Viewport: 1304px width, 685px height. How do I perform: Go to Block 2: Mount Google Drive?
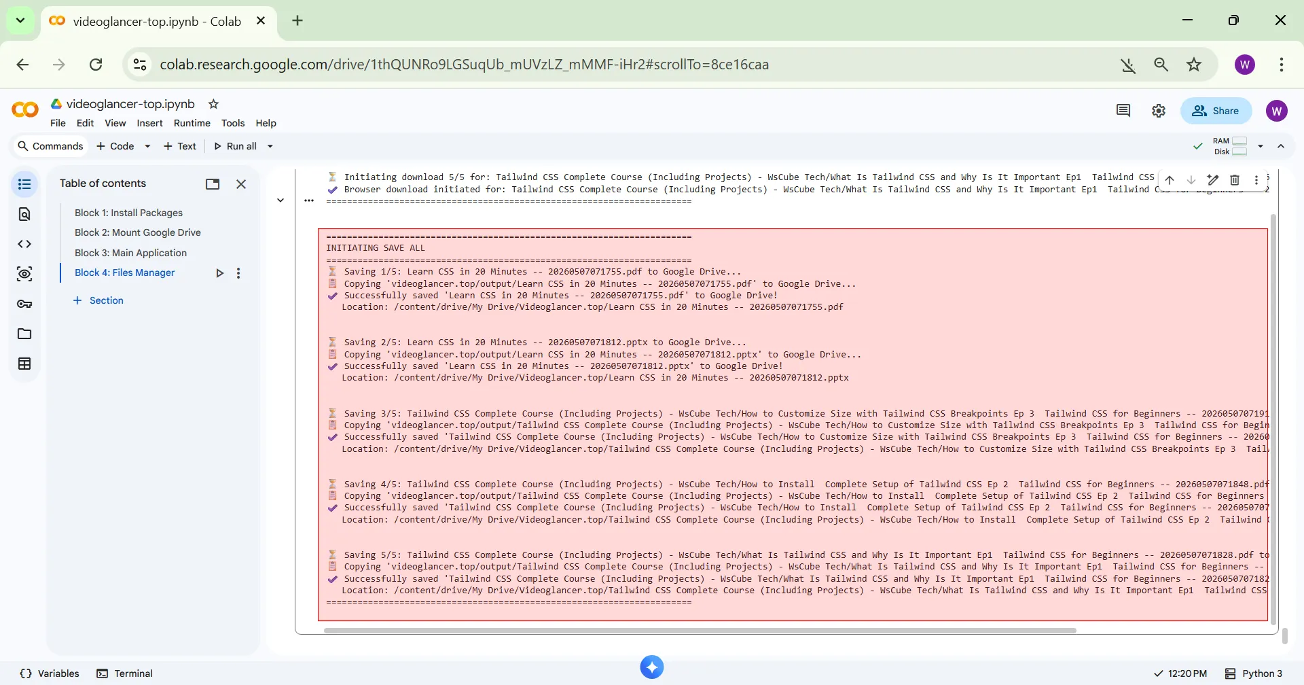pos(138,232)
